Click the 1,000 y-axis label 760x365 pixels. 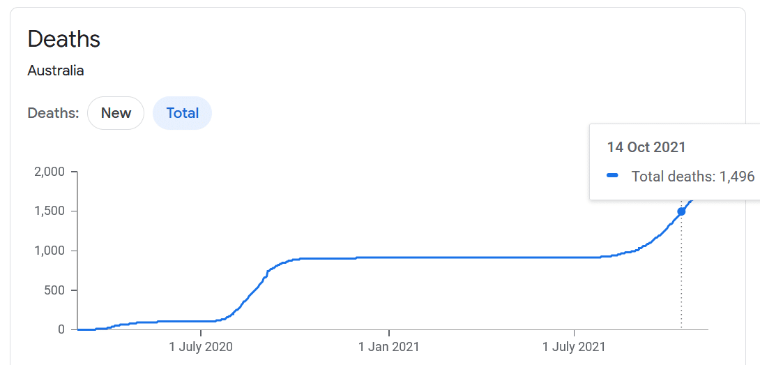(x=50, y=251)
